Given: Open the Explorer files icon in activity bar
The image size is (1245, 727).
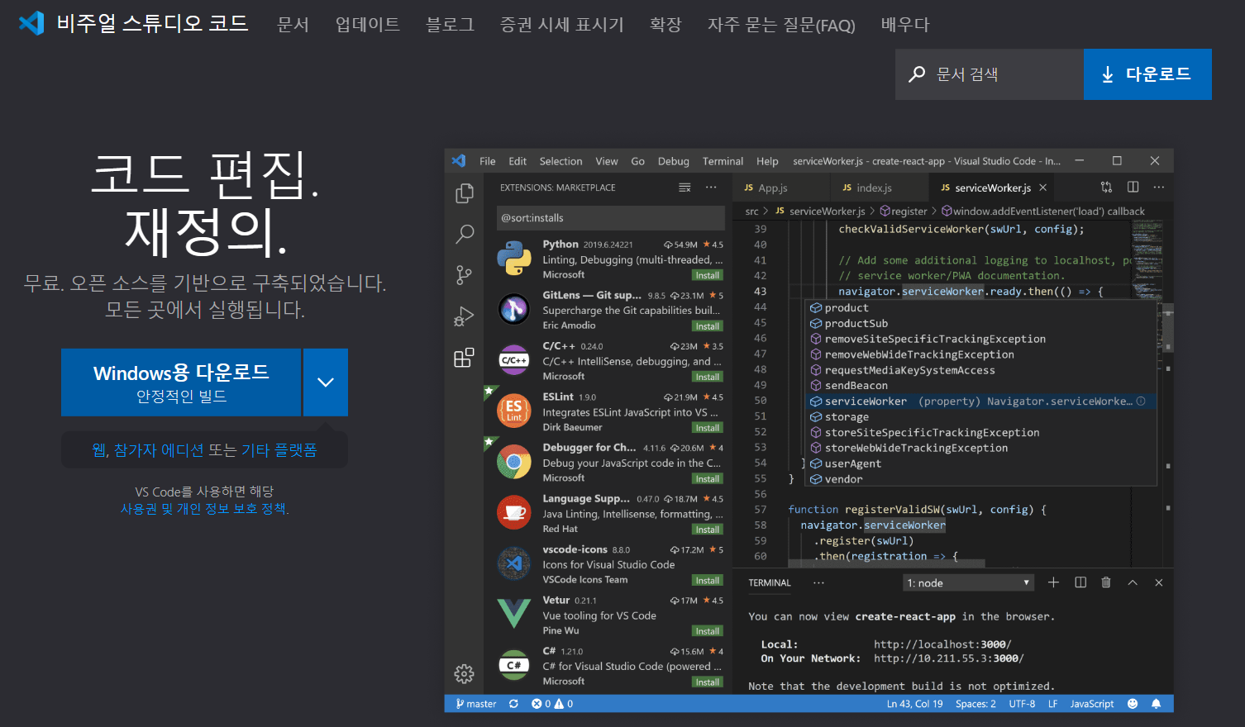Looking at the screenshot, I should 465,193.
